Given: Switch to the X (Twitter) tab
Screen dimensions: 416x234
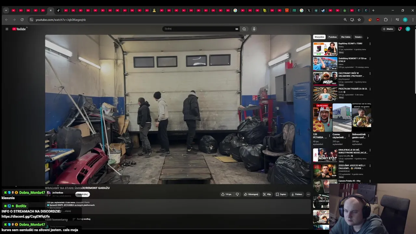Looking at the screenshot, I should (309, 10).
